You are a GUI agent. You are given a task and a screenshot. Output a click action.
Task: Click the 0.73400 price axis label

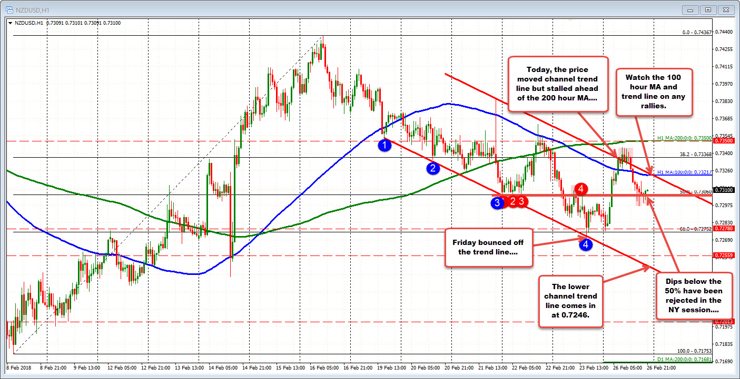click(x=725, y=153)
